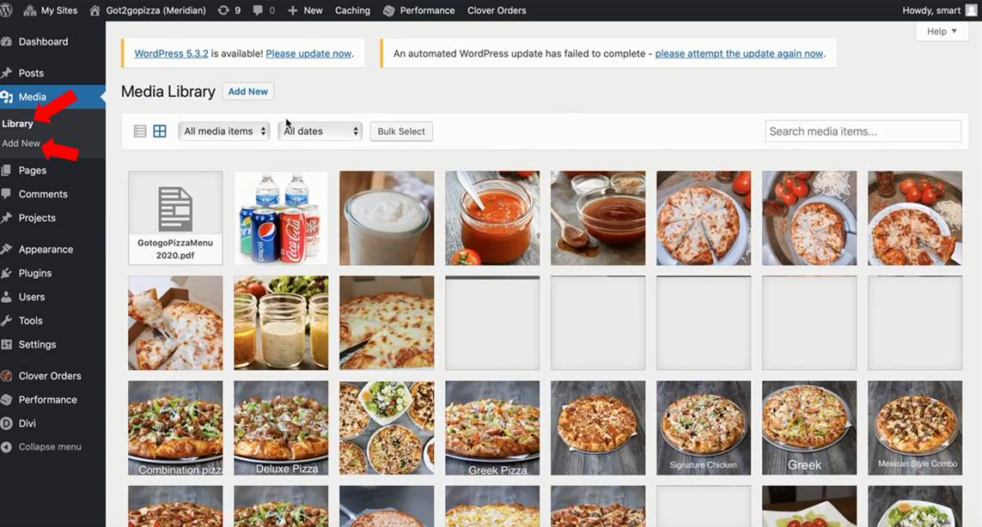Select the Greek labeled pizza thumbnail

click(809, 428)
